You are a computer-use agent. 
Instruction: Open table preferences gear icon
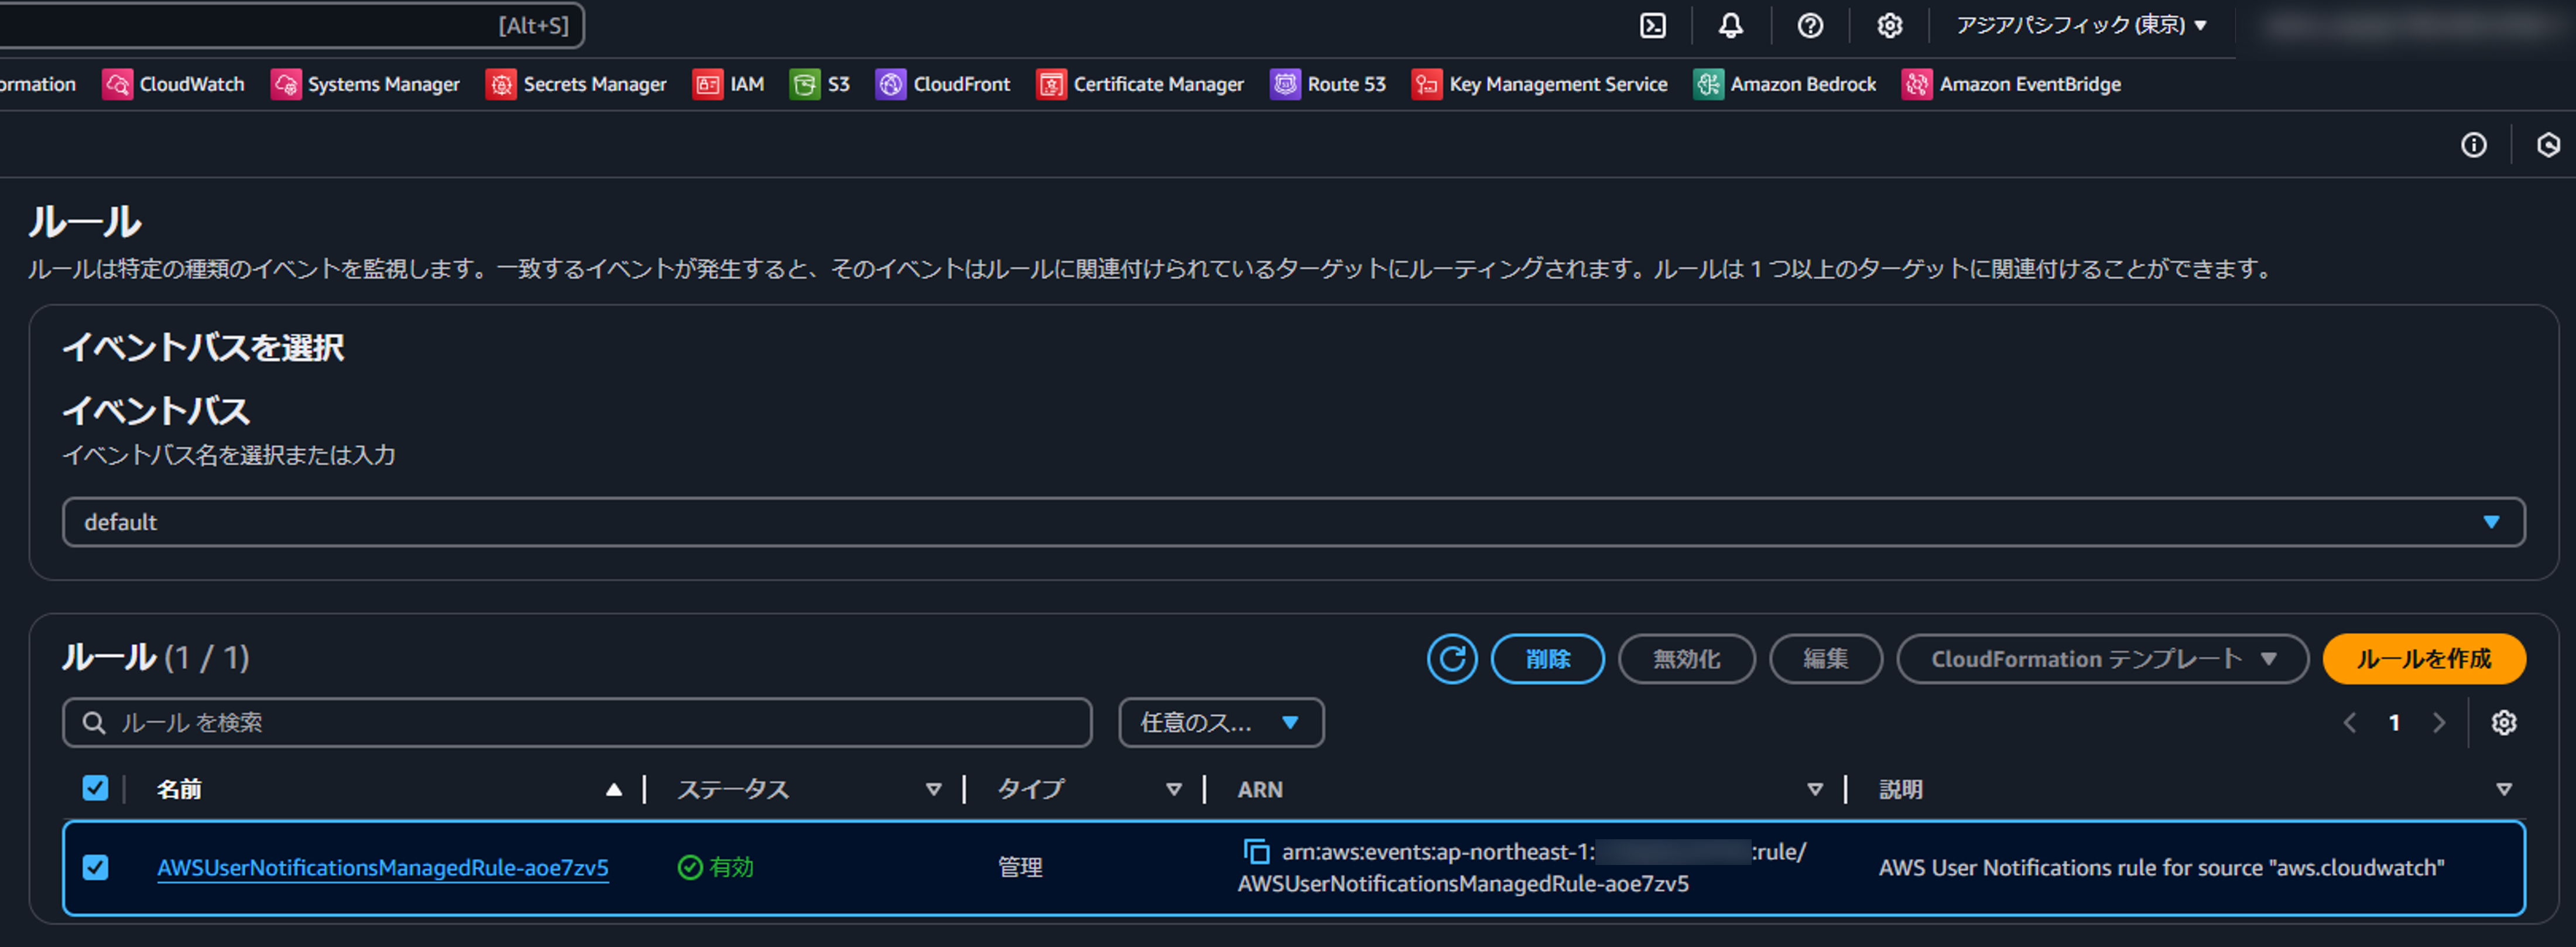[x=2503, y=723]
